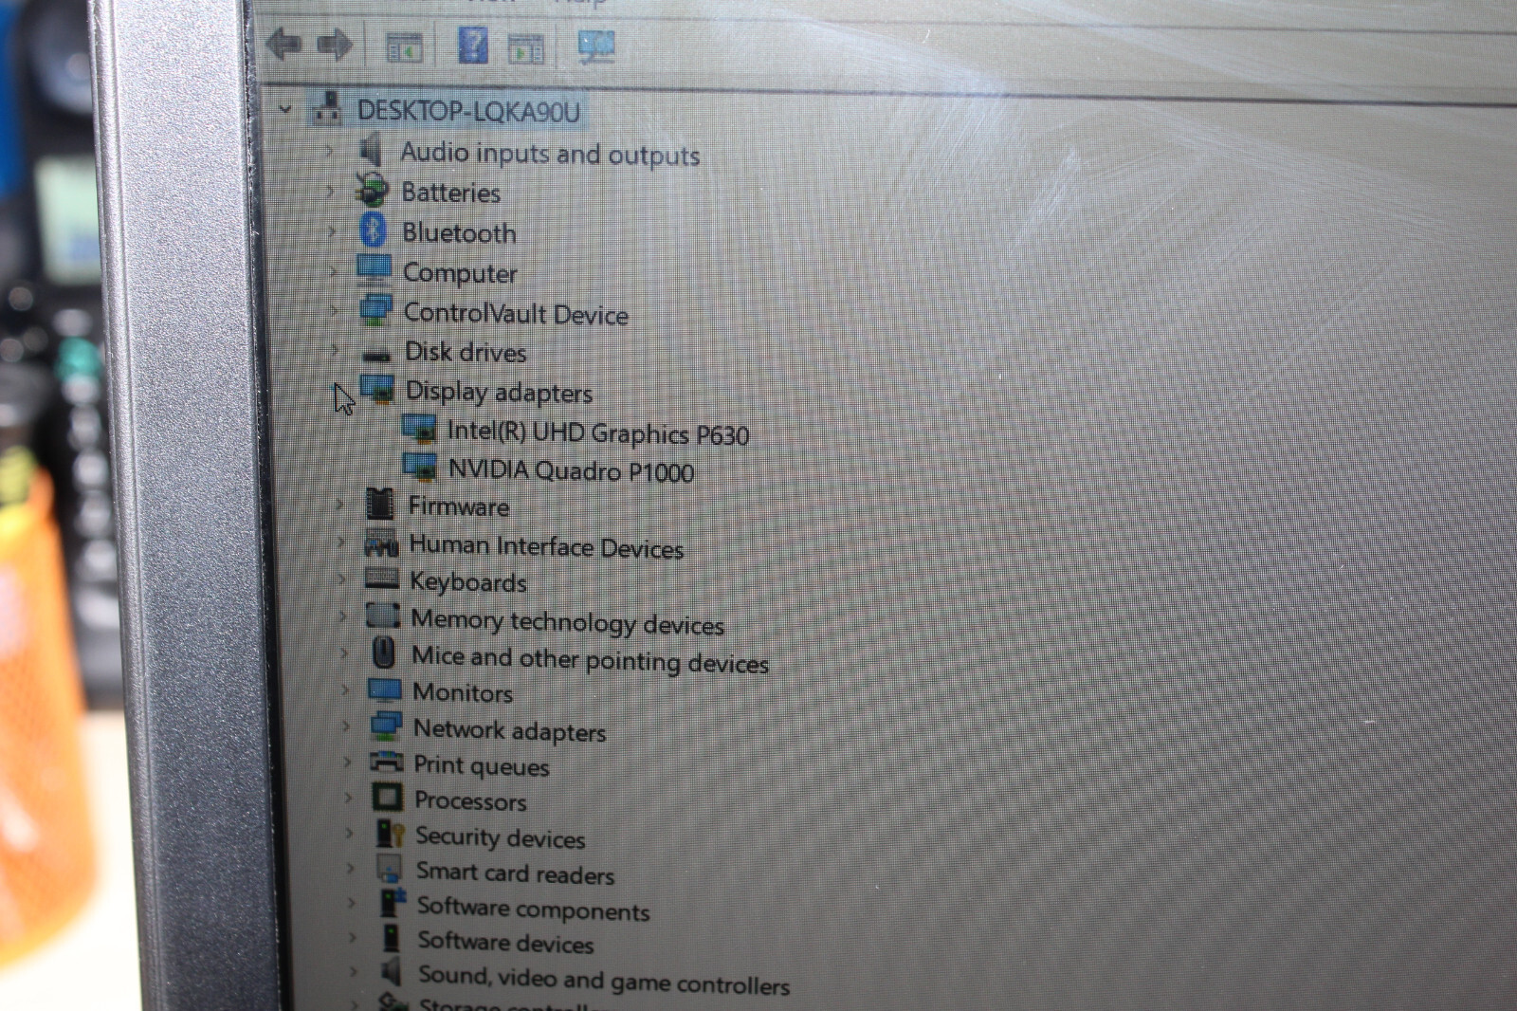Click the ControlVault Device icon
The width and height of the screenshot is (1517, 1011).
click(x=376, y=309)
